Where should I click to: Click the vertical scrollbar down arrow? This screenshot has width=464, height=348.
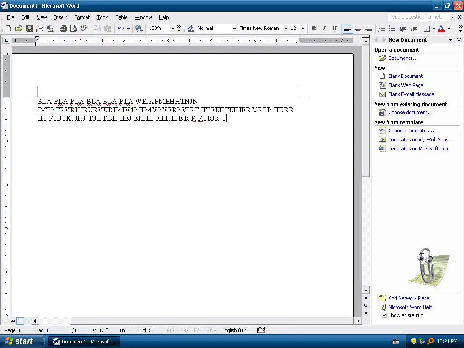[x=366, y=290]
